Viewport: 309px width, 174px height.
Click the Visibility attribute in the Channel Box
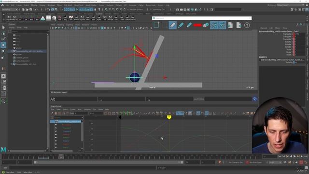coord(289,62)
